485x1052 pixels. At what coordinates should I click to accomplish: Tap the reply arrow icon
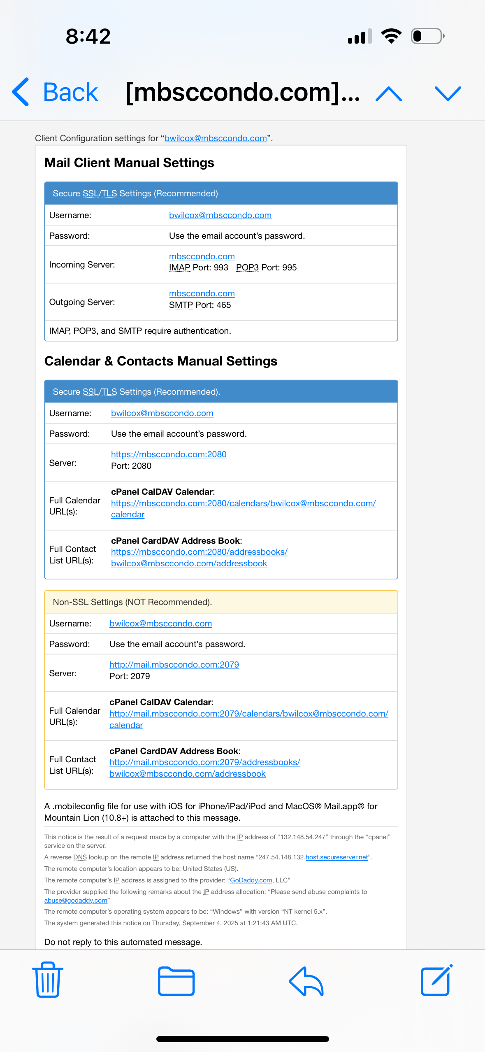coord(306,981)
